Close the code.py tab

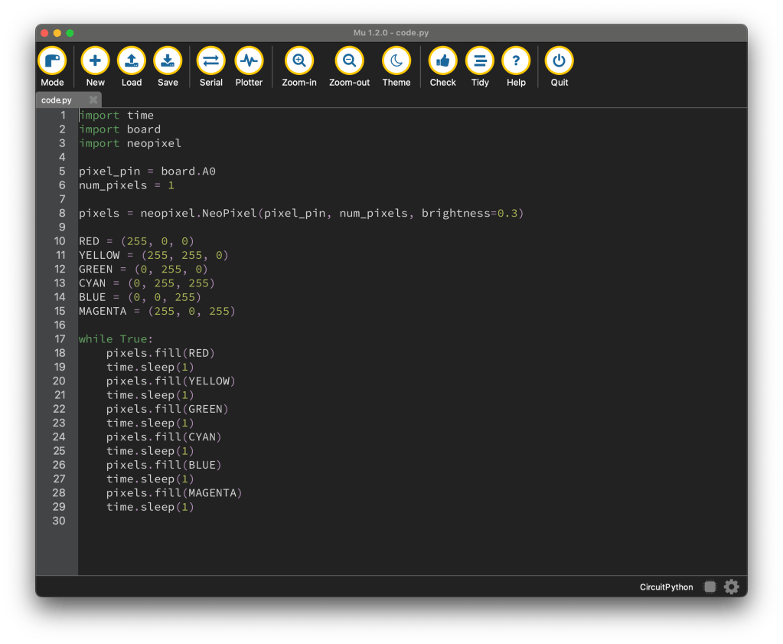click(93, 100)
